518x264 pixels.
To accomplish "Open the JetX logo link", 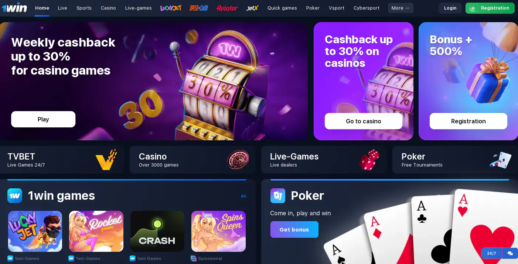I will [x=252, y=8].
